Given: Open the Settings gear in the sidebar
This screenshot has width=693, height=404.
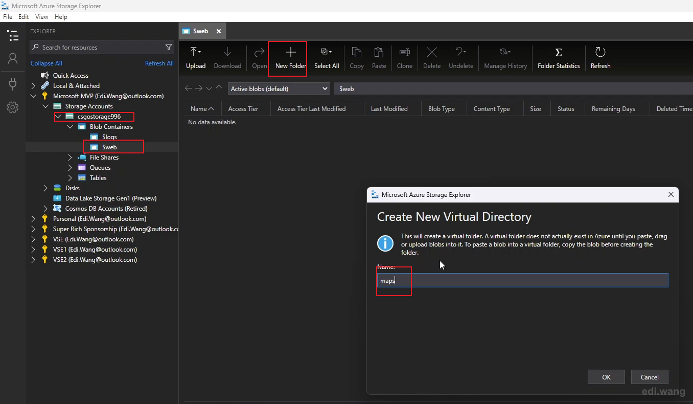Looking at the screenshot, I should (x=13, y=107).
